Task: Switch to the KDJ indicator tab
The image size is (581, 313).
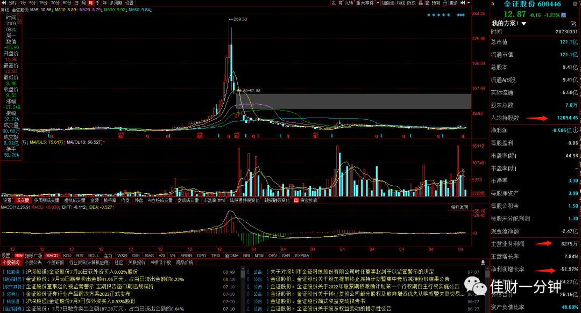Action: point(67,256)
